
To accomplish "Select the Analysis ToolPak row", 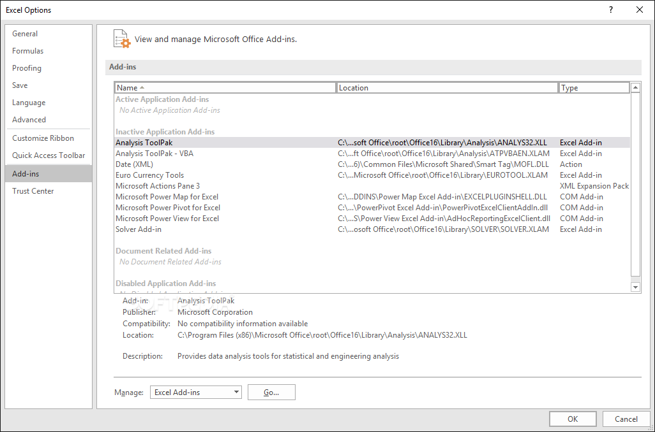I will 372,143.
